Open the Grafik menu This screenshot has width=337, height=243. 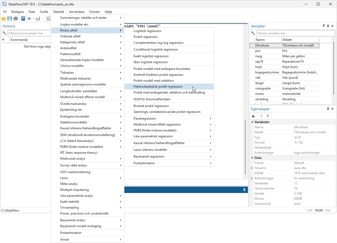pos(44,12)
